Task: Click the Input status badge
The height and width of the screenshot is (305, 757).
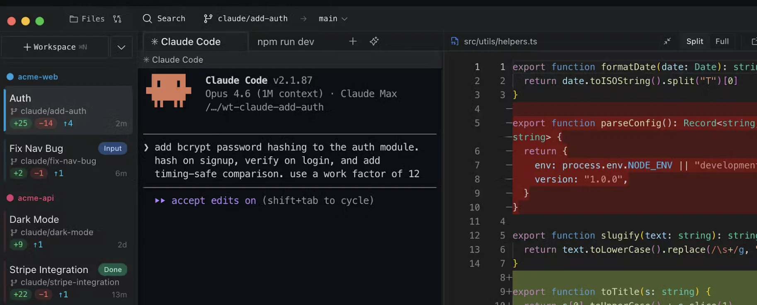Action: 113,148
